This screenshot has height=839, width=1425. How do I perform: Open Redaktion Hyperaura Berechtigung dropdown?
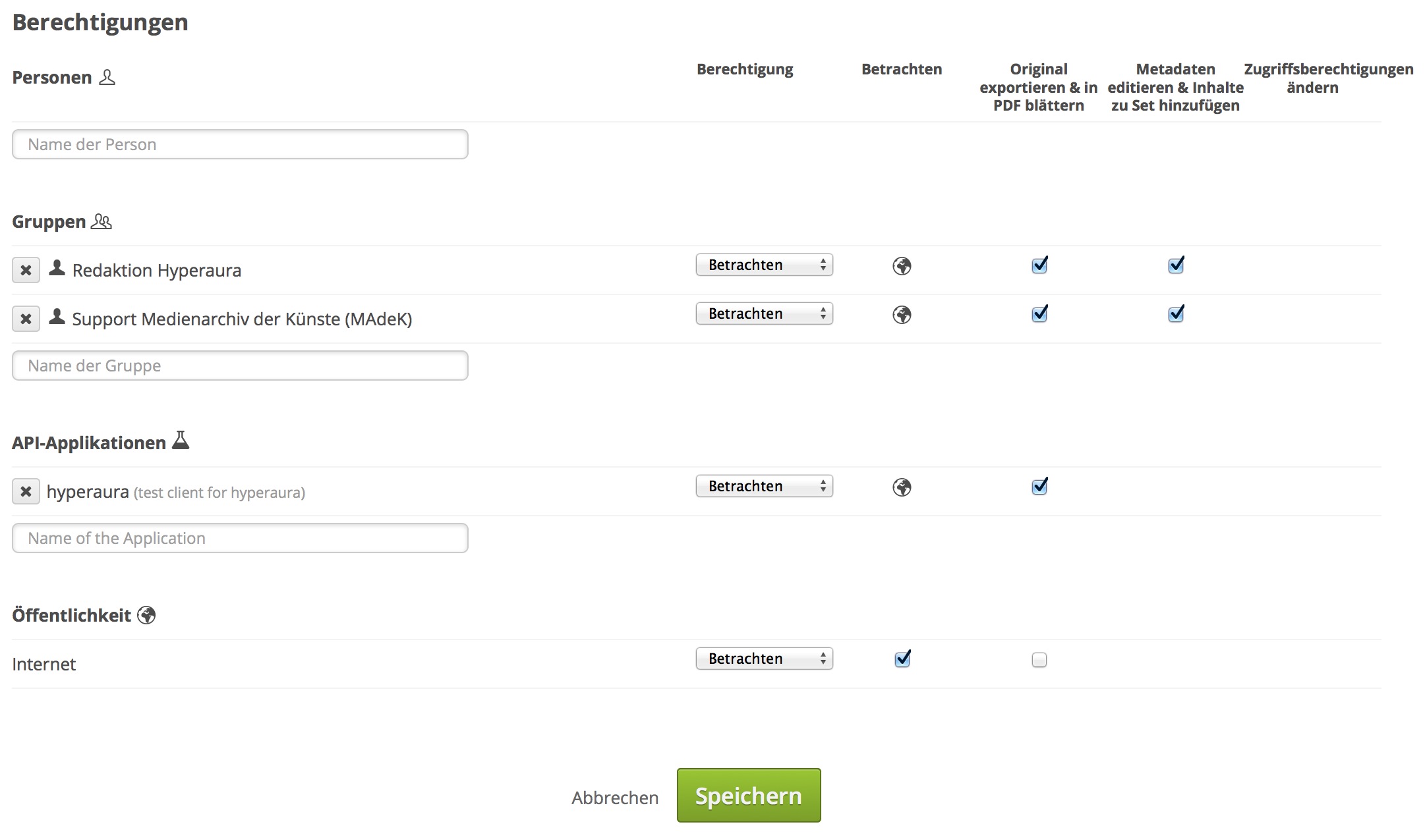(764, 265)
